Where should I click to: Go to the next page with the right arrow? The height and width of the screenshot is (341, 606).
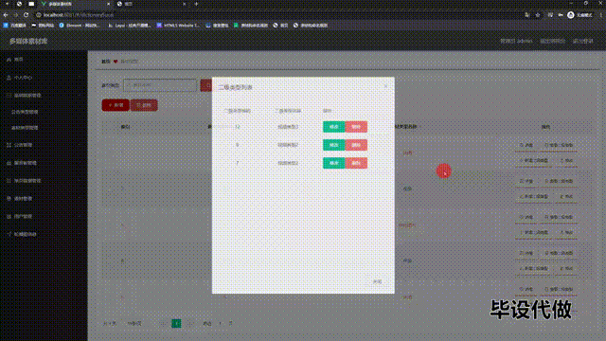pos(189,324)
